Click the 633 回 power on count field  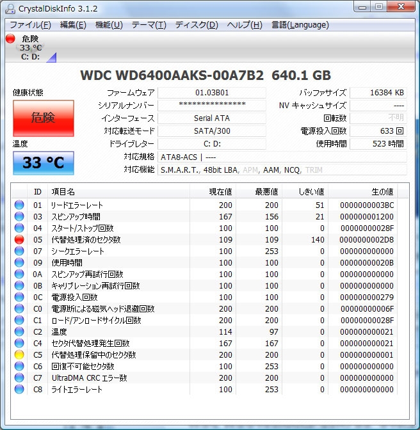click(378, 131)
